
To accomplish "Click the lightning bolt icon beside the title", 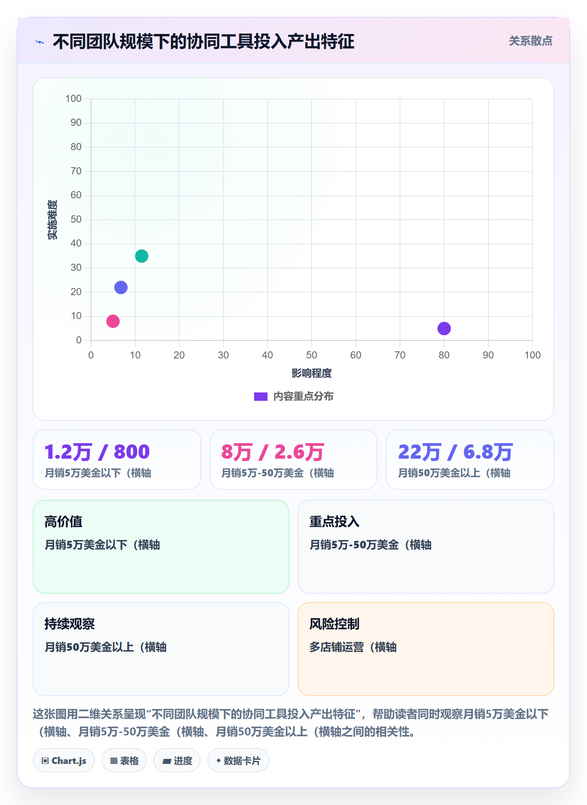I will [40, 42].
